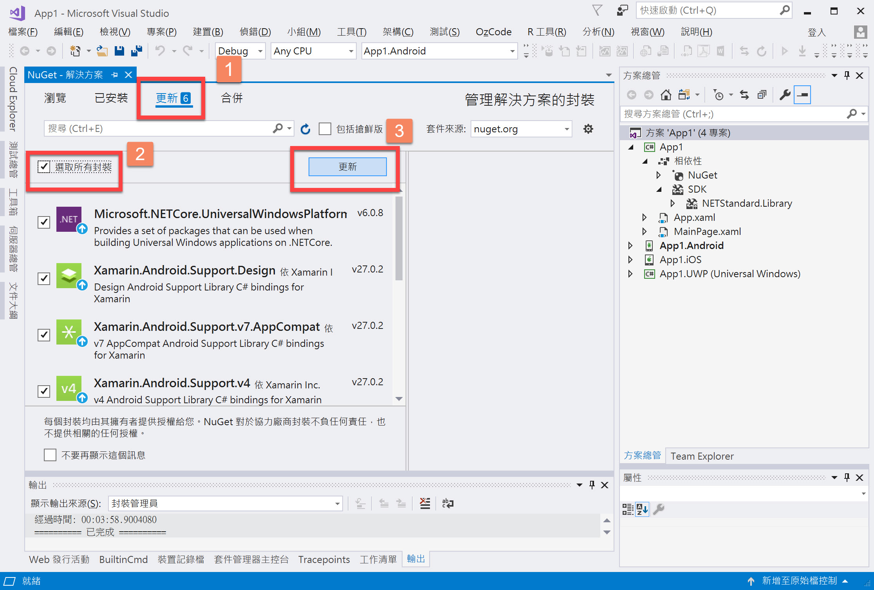This screenshot has width=874, height=590.
Task: Click the Preview Selected Items icon
Action: point(802,95)
